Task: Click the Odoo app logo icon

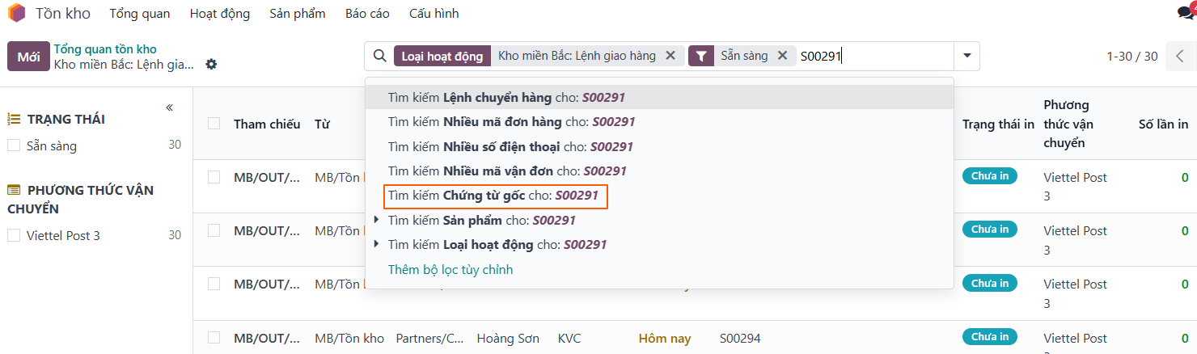Action: pos(16,14)
